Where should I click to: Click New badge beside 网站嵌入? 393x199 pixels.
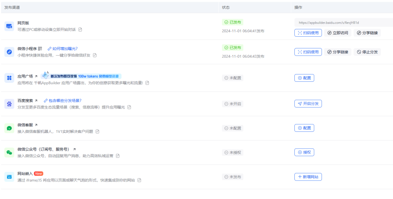point(39,174)
